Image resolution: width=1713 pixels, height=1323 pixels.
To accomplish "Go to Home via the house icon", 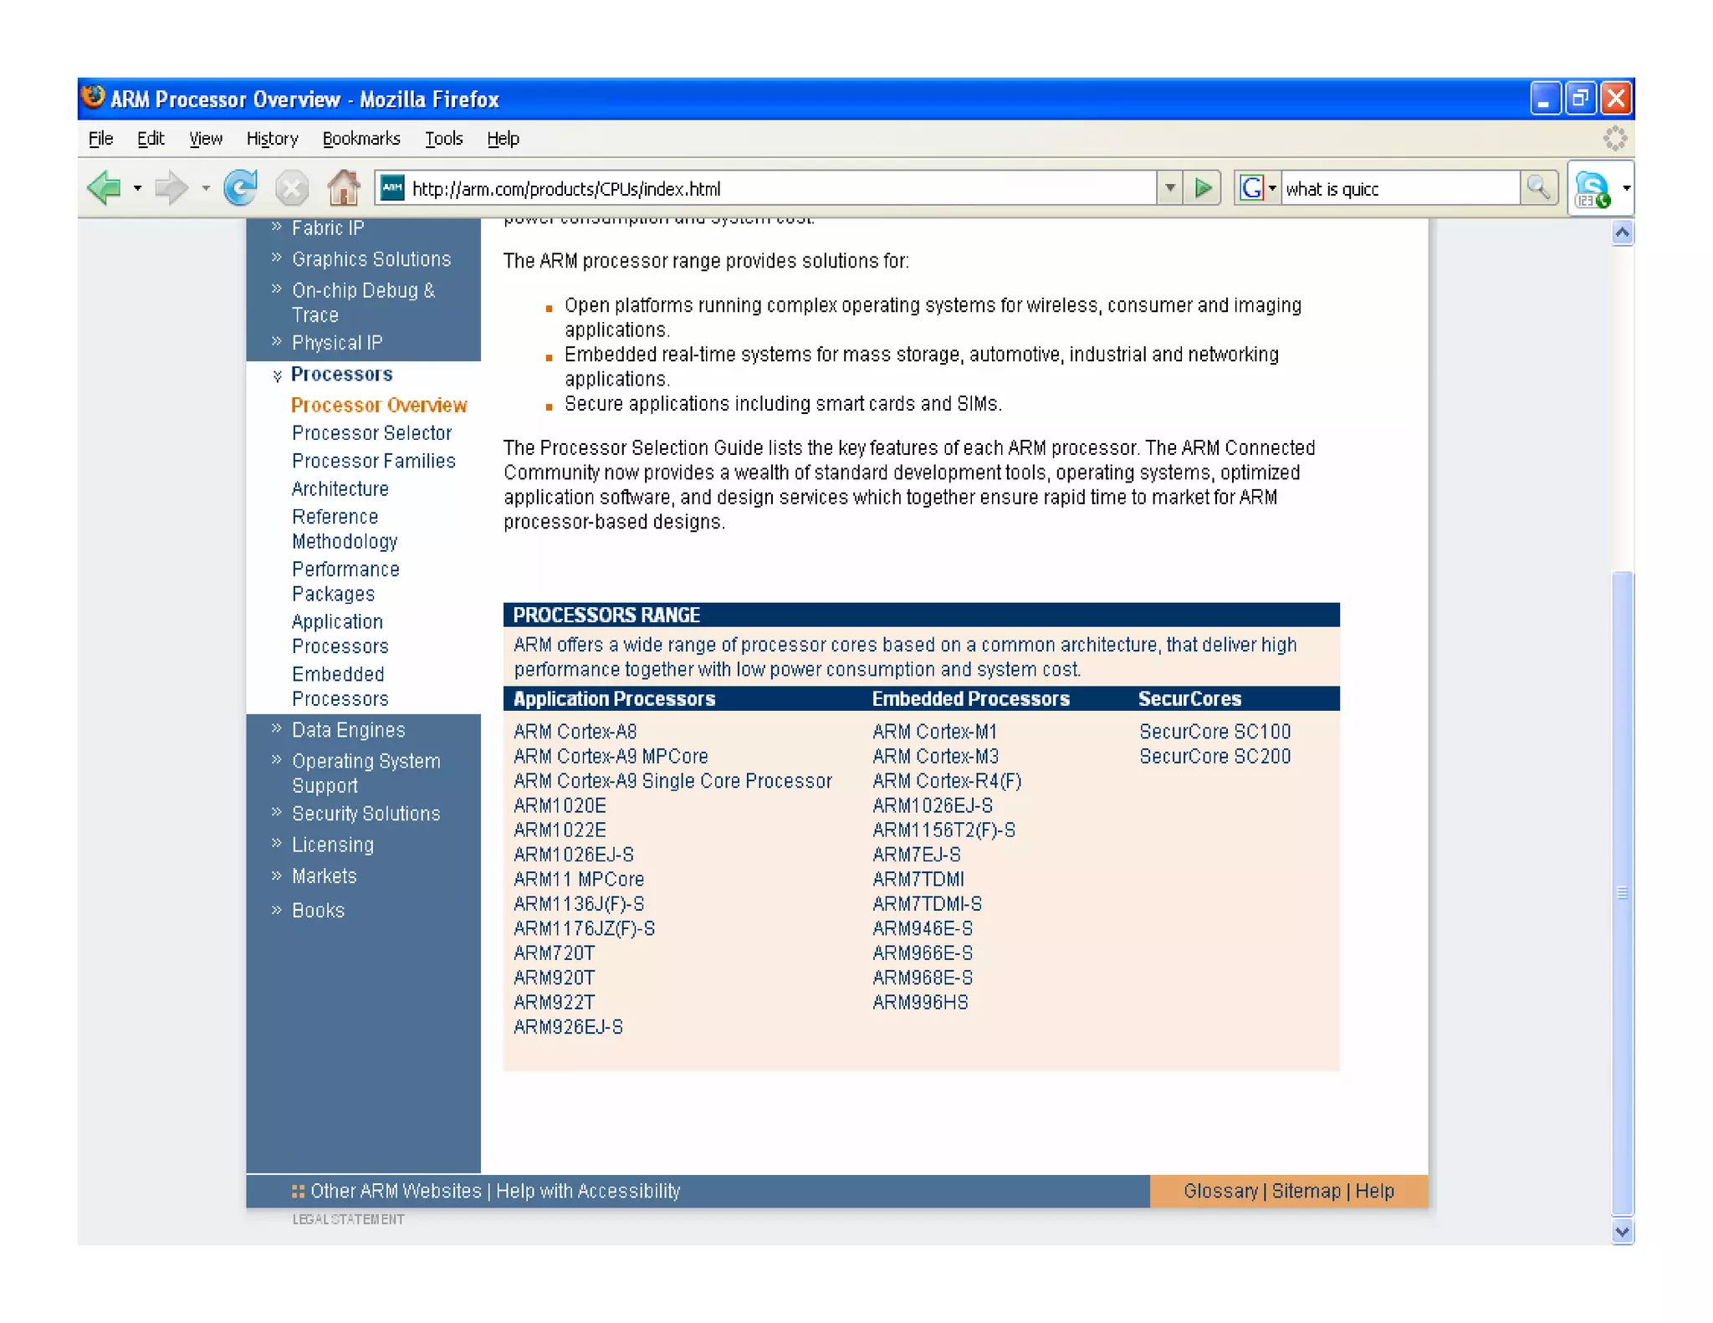I will [x=343, y=187].
